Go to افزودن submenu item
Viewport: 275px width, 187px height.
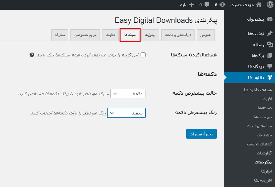click(266, 99)
